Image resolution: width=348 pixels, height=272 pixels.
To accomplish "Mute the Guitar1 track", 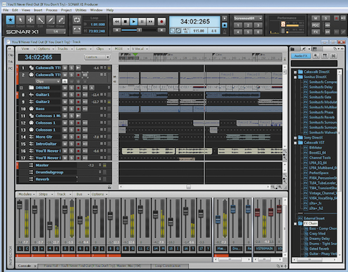I will click(65, 94).
